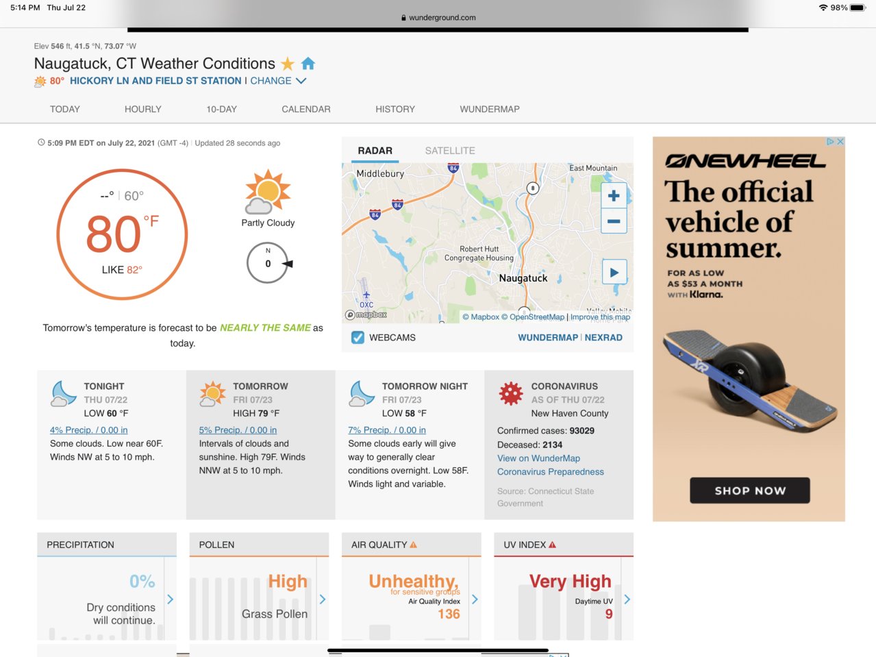Zoom out on the radar map

tap(614, 221)
